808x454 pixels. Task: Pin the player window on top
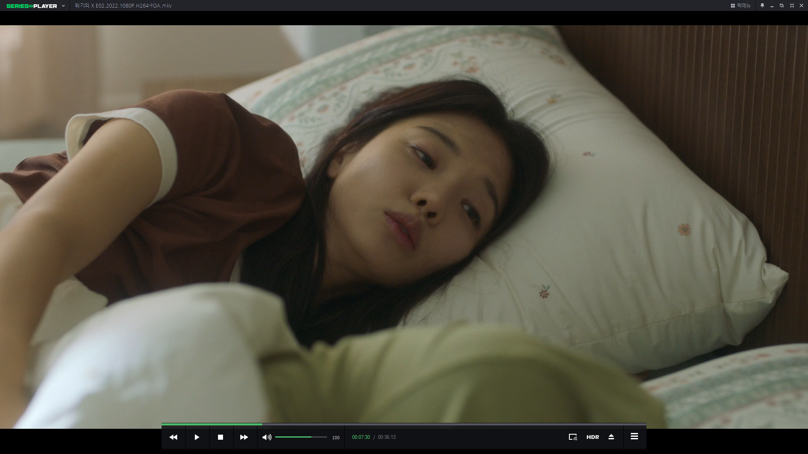[x=762, y=6]
